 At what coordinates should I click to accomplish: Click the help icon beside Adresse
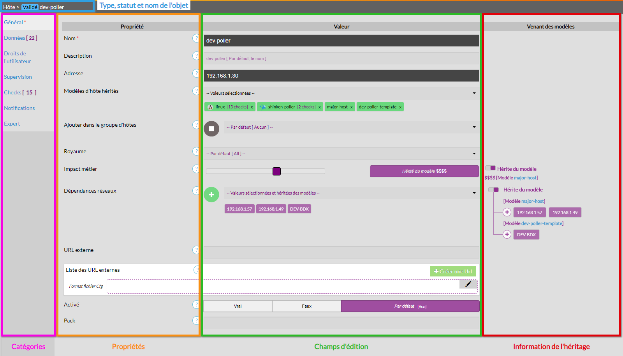click(196, 73)
